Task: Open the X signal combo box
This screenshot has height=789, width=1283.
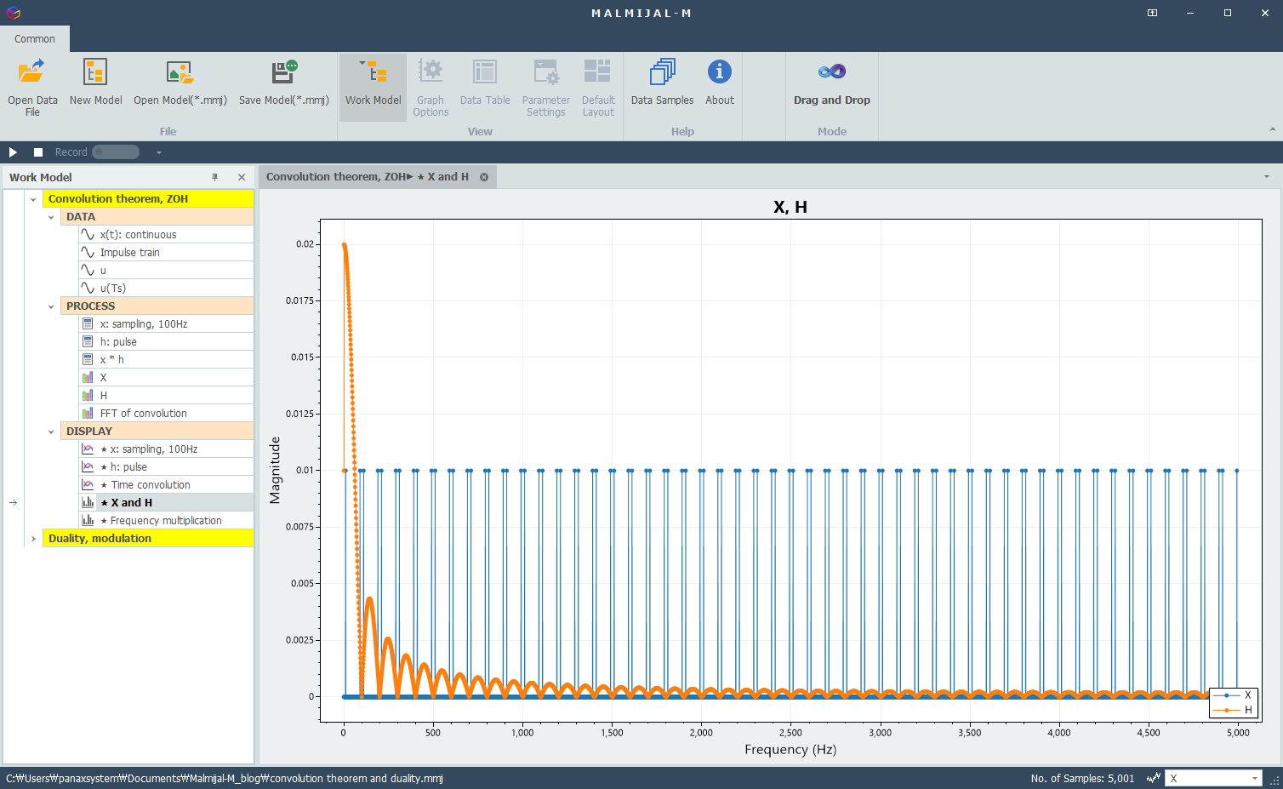Action: tap(1213, 778)
